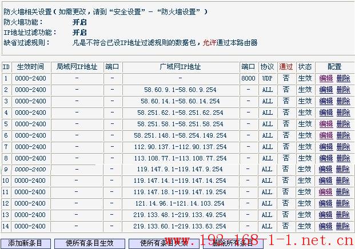The width and height of the screenshot is (355, 249).
Task: Delete rule 7 for 112.90.137.1 range
Action: [343, 147]
